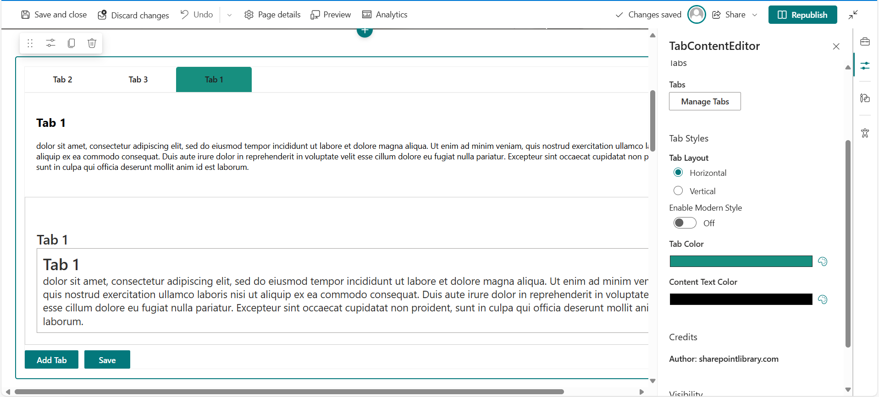Click the Manage Tabs button

pos(704,102)
